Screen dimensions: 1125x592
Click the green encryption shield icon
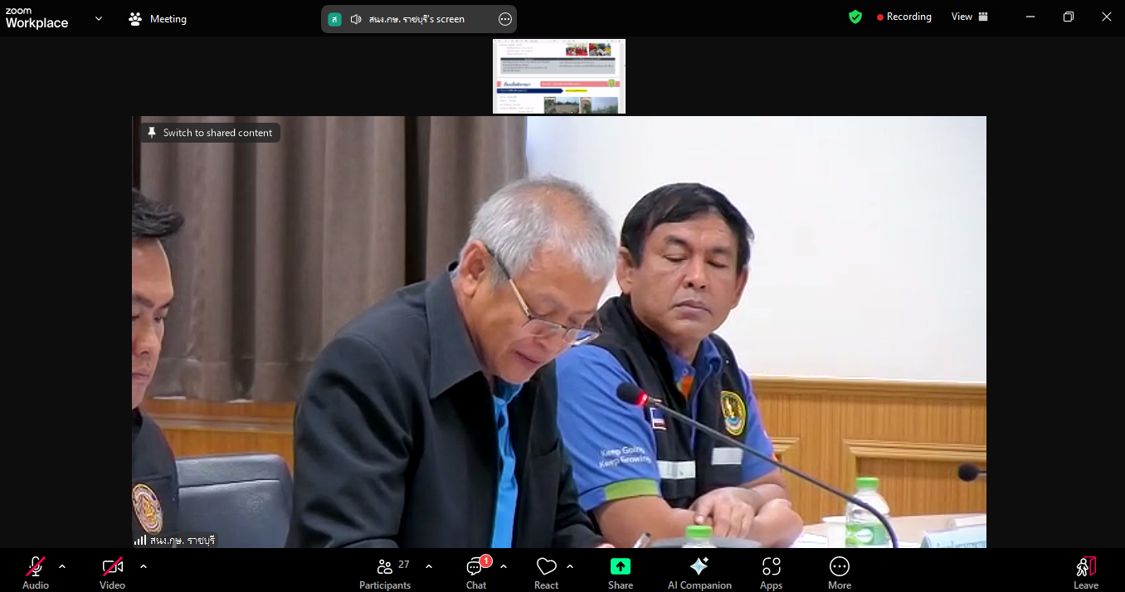(855, 16)
